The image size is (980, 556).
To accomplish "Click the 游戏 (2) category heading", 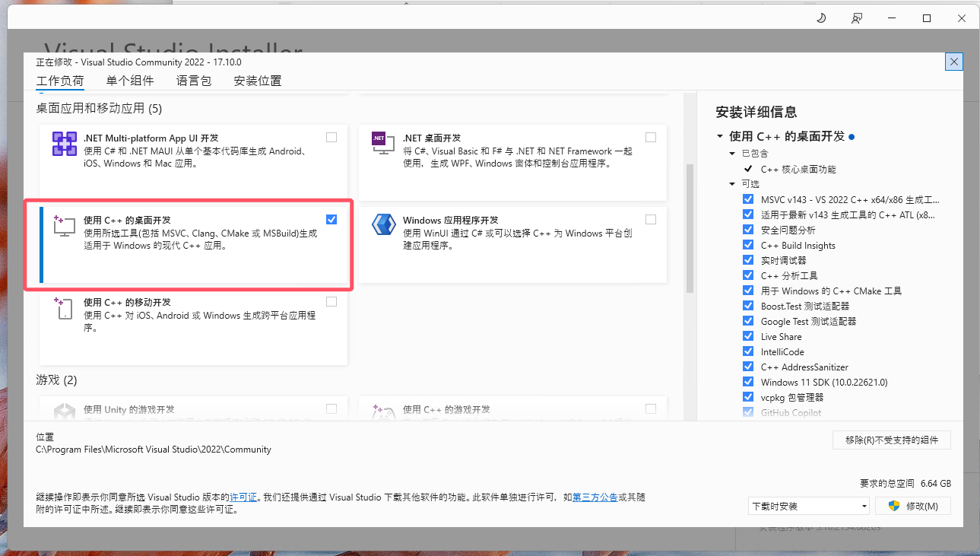I will (x=57, y=380).
